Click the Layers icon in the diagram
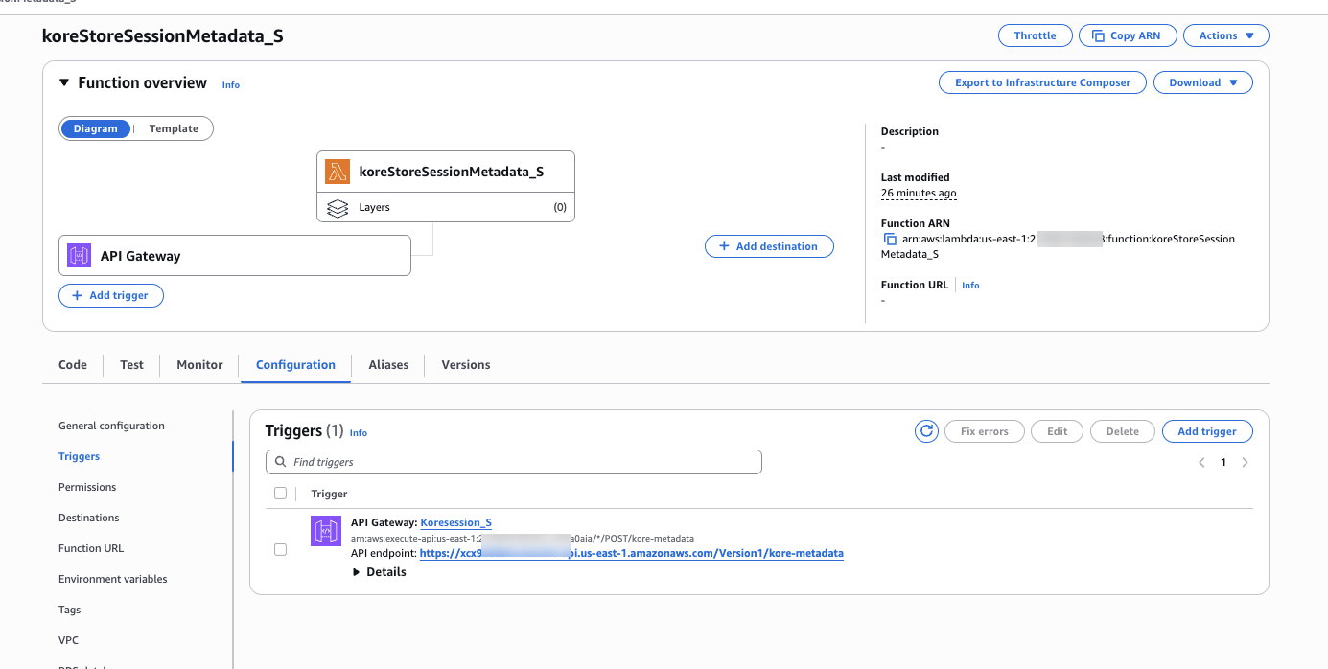Image resolution: width=1328 pixels, height=669 pixels. (x=338, y=207)
